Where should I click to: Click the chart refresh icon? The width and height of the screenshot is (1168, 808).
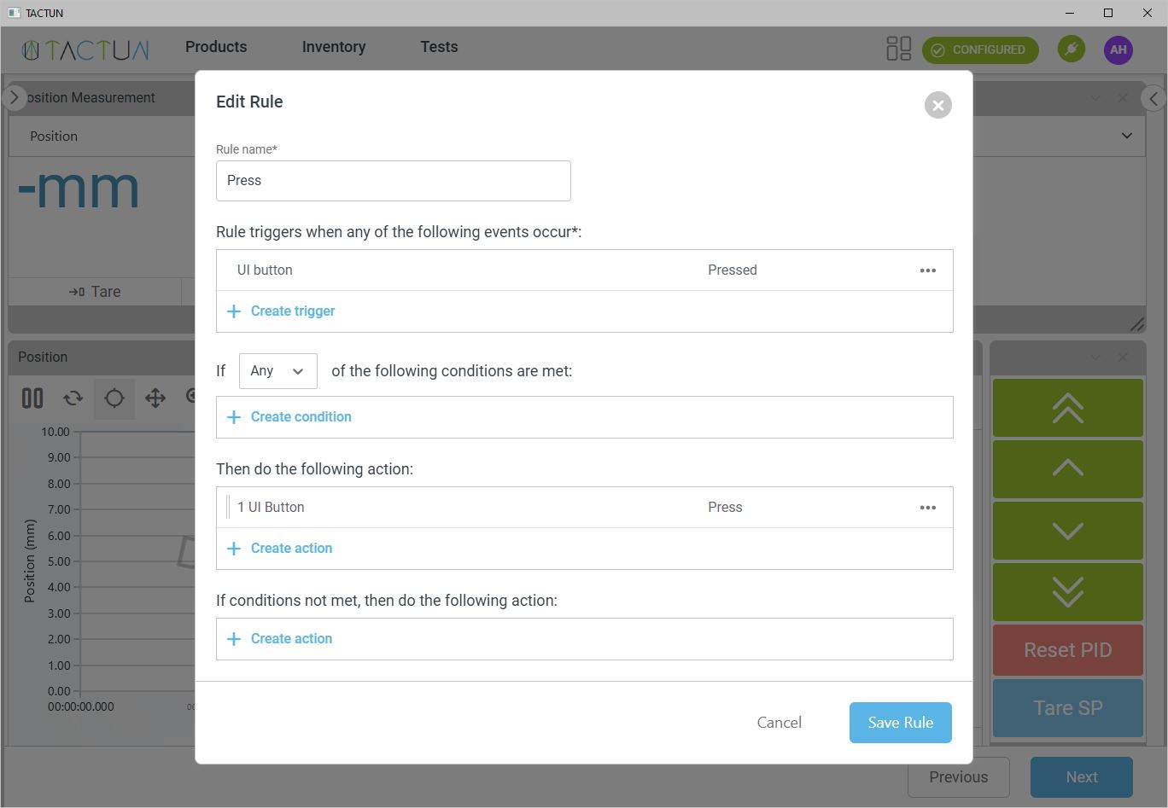tap(73, 398)
